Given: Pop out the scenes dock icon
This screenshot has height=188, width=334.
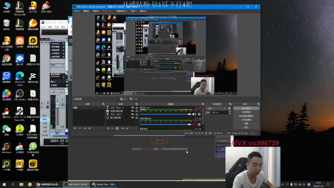Looking at the screenshot, I should point(103,104).
